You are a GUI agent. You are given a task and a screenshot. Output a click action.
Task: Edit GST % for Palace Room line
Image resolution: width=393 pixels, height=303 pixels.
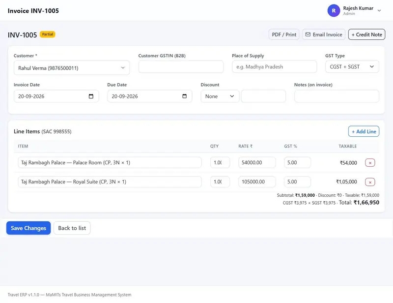point(298,163)
